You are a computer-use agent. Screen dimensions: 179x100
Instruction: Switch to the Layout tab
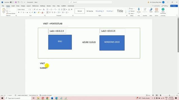point(29,6)
